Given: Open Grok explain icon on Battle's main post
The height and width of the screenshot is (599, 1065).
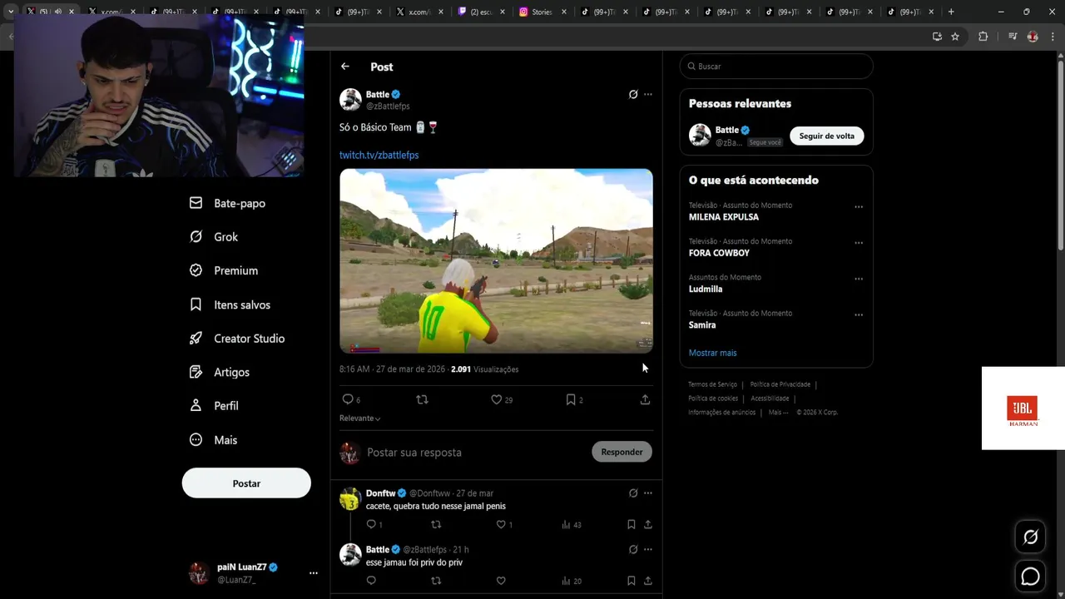Looking at the screenshot, I should 633,94.
